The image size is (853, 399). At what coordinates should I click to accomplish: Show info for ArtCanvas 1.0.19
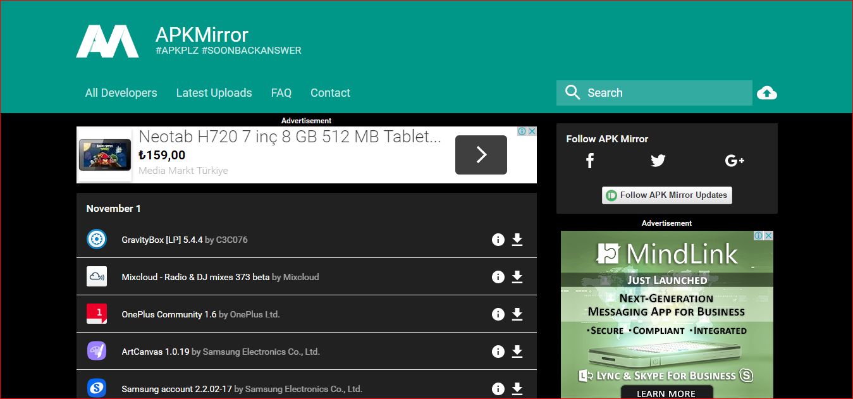498,352
